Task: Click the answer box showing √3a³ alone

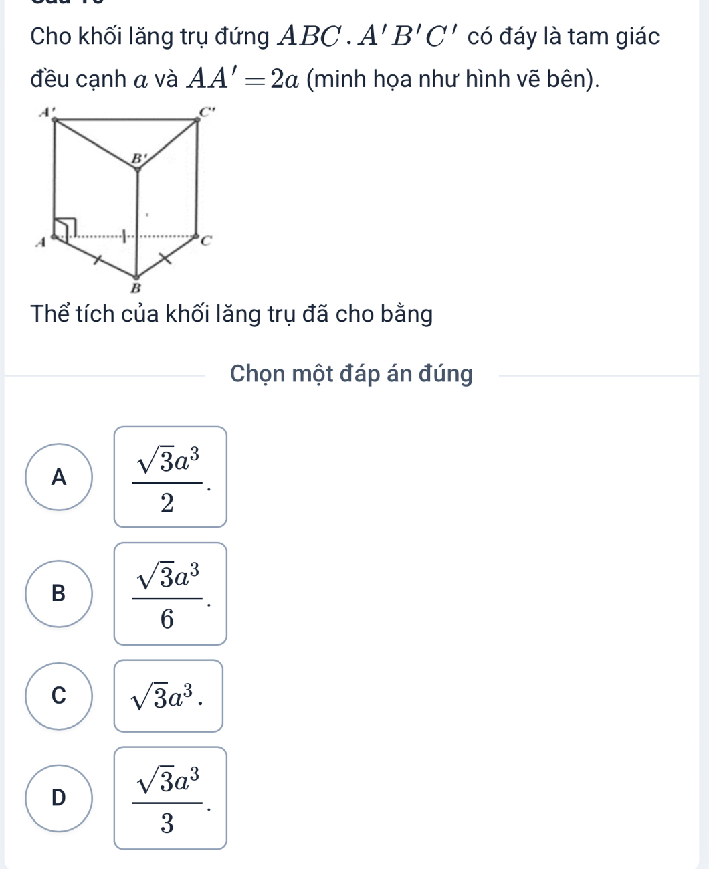Action: (169, 696)
